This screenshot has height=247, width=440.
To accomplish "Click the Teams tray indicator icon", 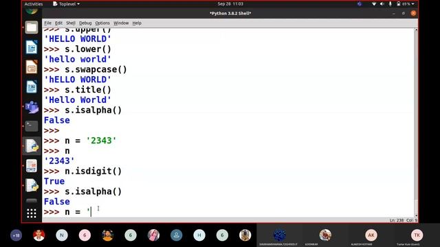I will (360, 4).
